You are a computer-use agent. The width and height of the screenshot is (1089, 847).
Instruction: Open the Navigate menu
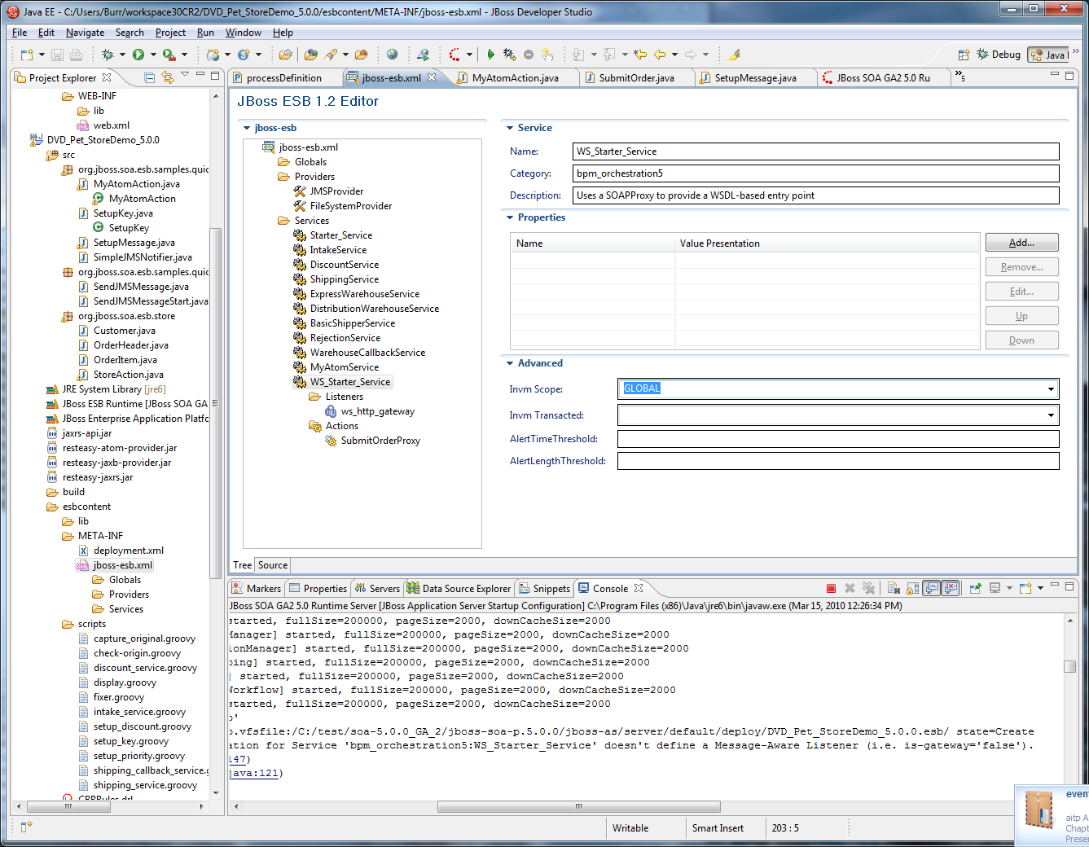click(x=85, y=33)
